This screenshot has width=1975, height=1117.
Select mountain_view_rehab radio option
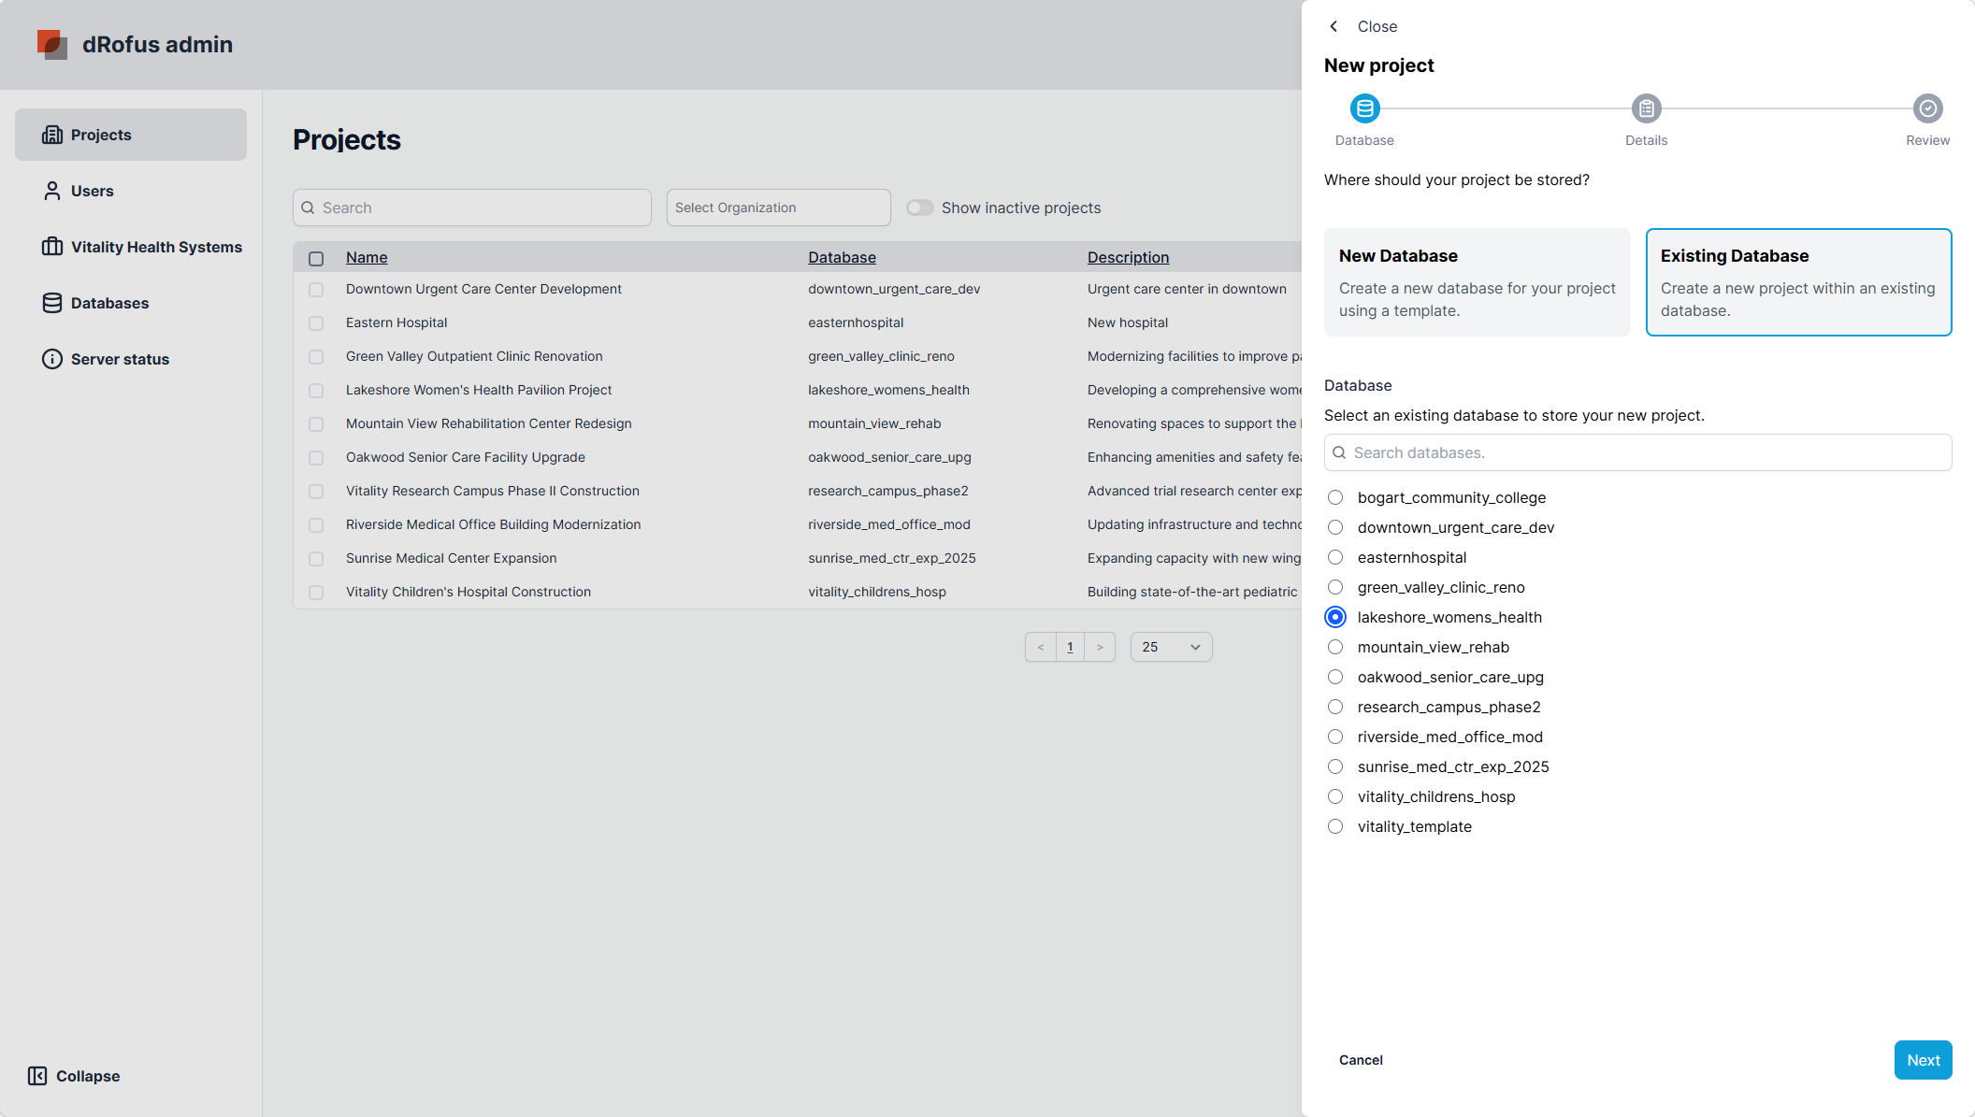point(1335,647)
